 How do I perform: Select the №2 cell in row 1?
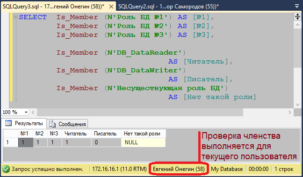point(40,142)
